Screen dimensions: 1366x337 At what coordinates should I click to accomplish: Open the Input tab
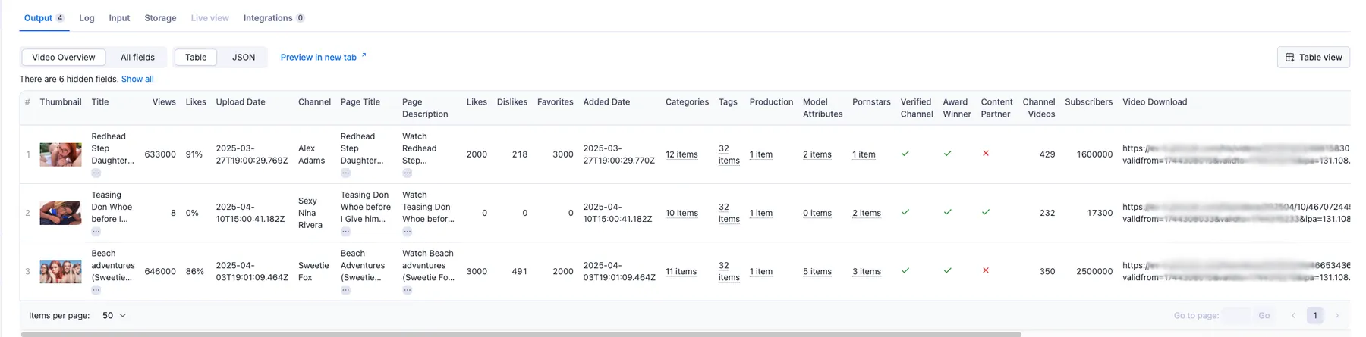(119, 18)
